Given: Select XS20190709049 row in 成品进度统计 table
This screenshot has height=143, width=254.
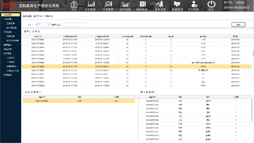Looking at the screenshot, I should (x=79, y=101).
